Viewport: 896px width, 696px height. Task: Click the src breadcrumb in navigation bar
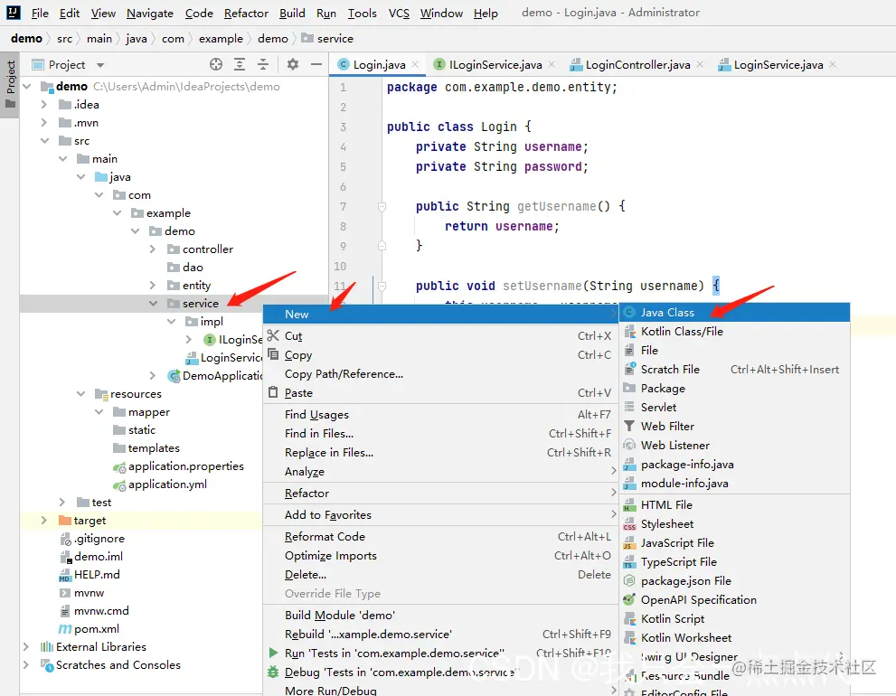coord(64,38)
